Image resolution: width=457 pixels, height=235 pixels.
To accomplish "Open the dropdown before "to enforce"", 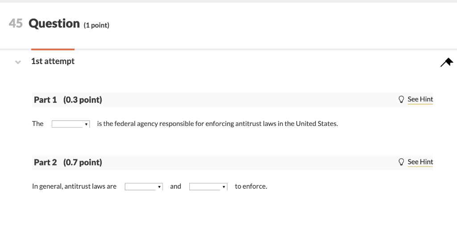I will pos(208,187).
